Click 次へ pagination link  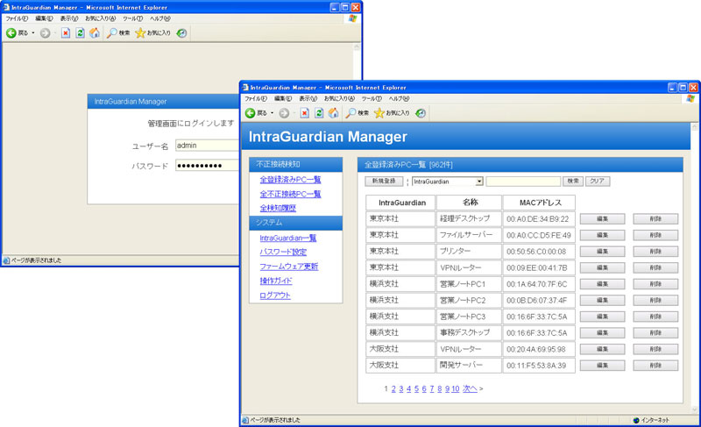470,389
